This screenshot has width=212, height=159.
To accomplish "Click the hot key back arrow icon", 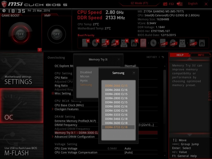I will (163, 57).
